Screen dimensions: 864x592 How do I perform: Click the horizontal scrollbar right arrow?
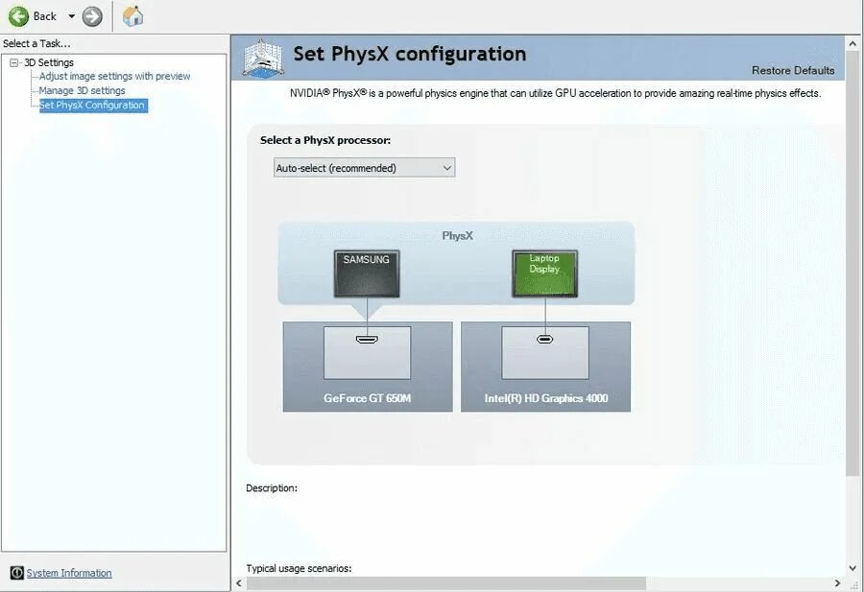[x=837, y=582]
